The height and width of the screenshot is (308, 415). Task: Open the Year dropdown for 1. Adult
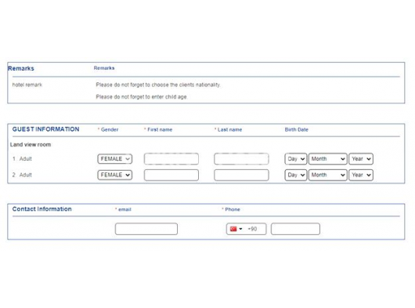361,159
